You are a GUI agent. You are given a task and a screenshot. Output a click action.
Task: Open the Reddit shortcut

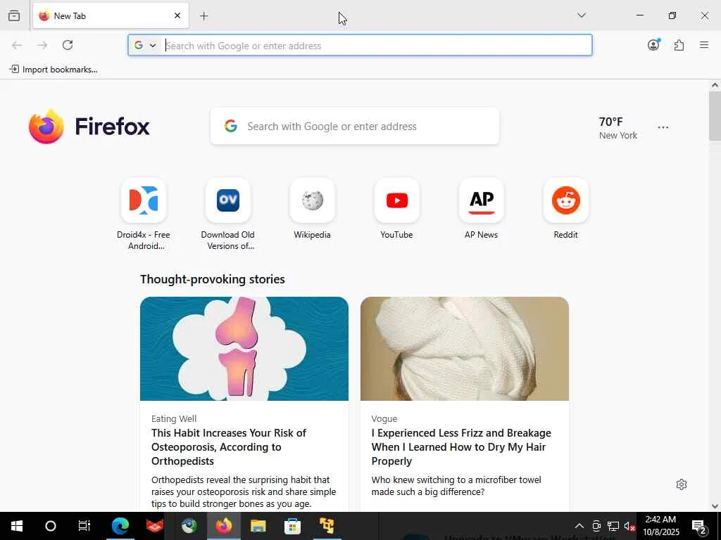click(x=566, y=209)
